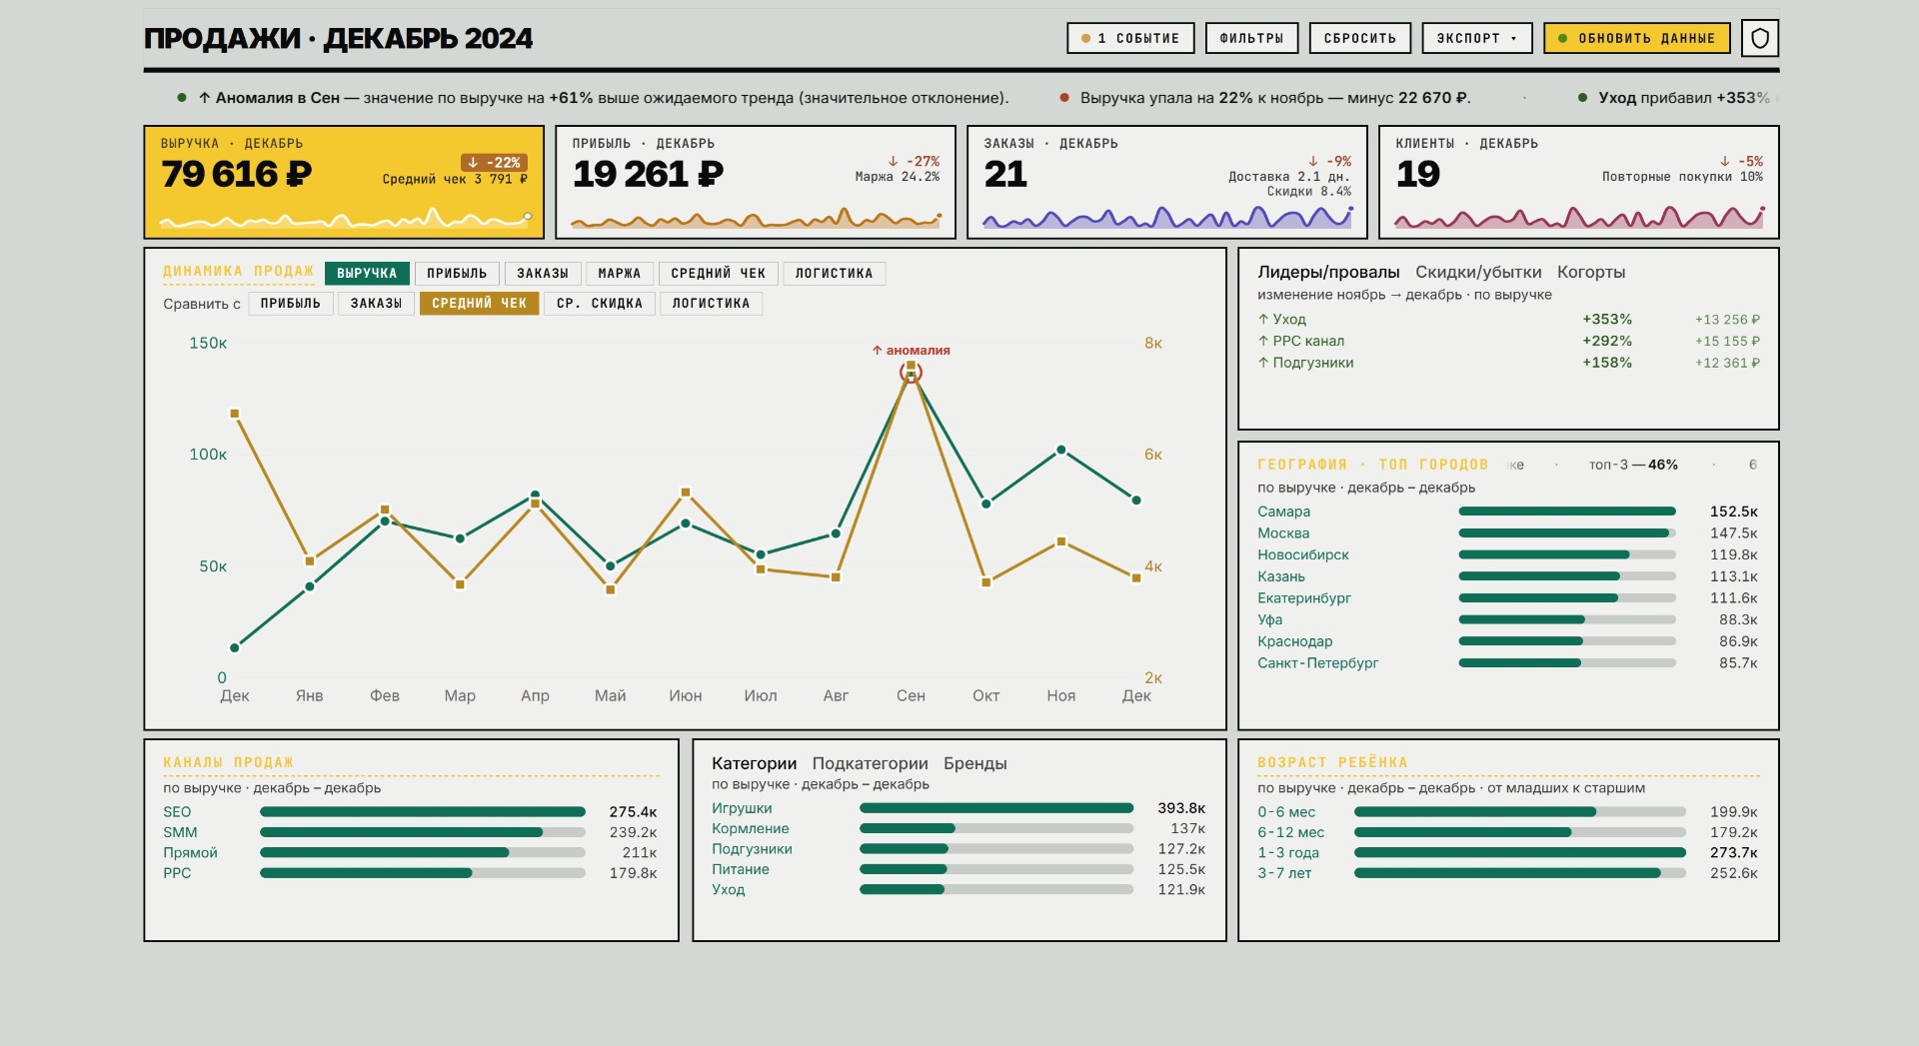
Task: Click the Кормление category row
Action: click(959, 828)
